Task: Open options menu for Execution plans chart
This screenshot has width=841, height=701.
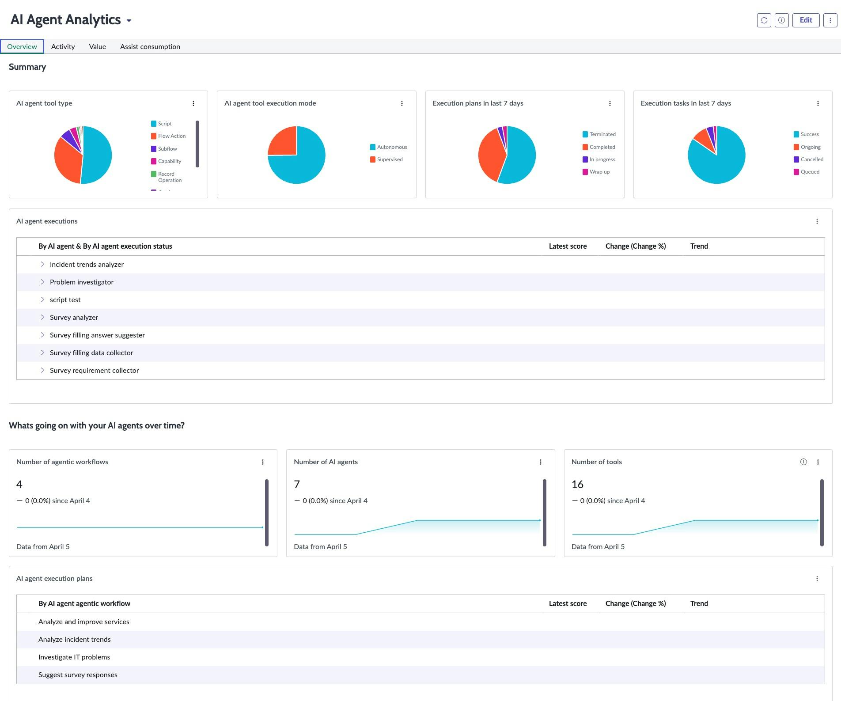Action: click(x=610, y=103)
